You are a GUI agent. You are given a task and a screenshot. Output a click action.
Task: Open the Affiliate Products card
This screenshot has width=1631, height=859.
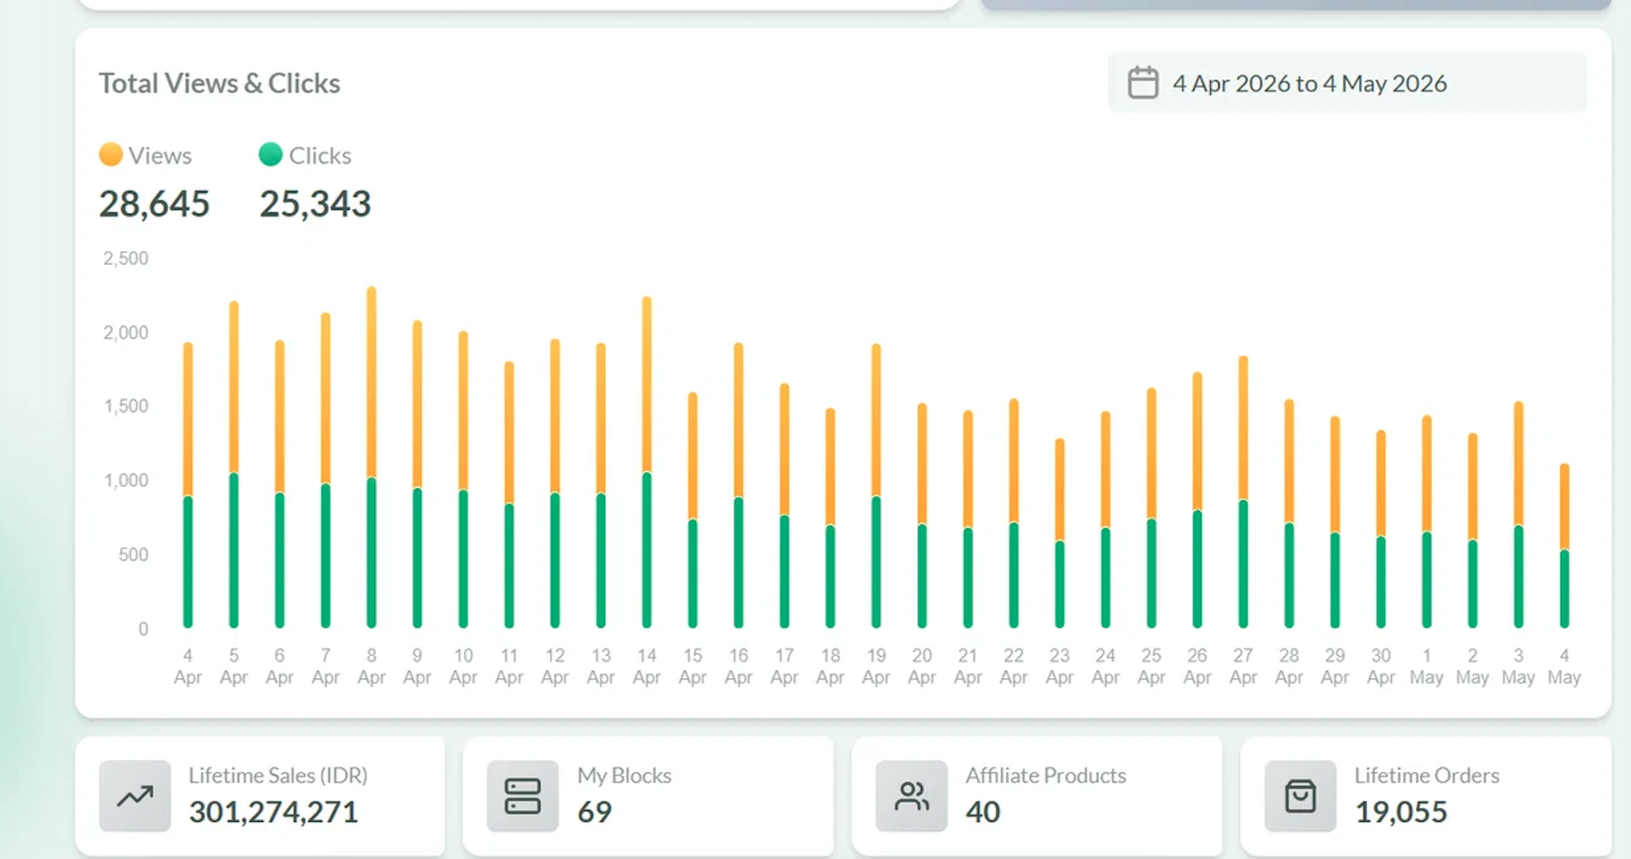[1037, 796]
